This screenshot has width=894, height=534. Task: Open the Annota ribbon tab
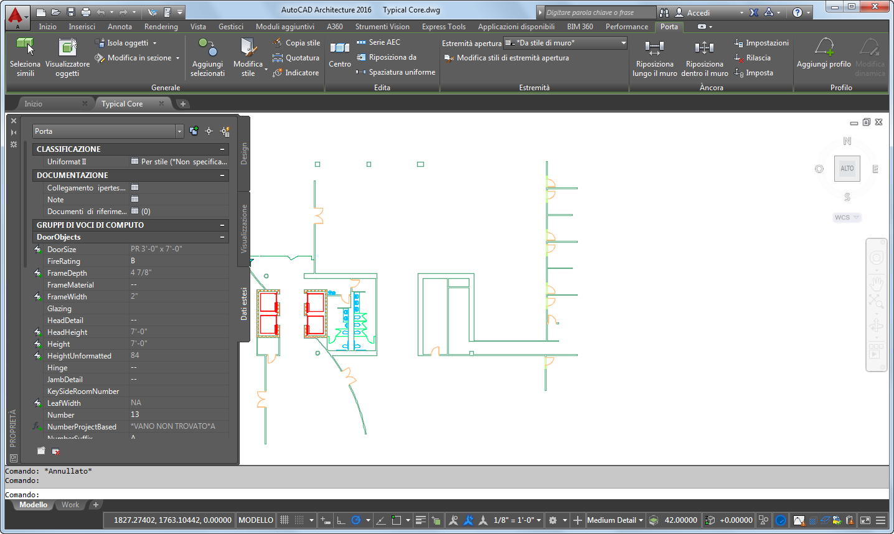[x=120, y=27]
